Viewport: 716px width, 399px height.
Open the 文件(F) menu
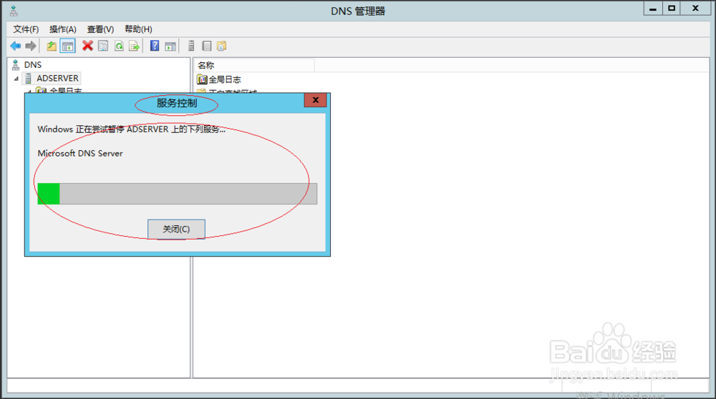point(26,29)
